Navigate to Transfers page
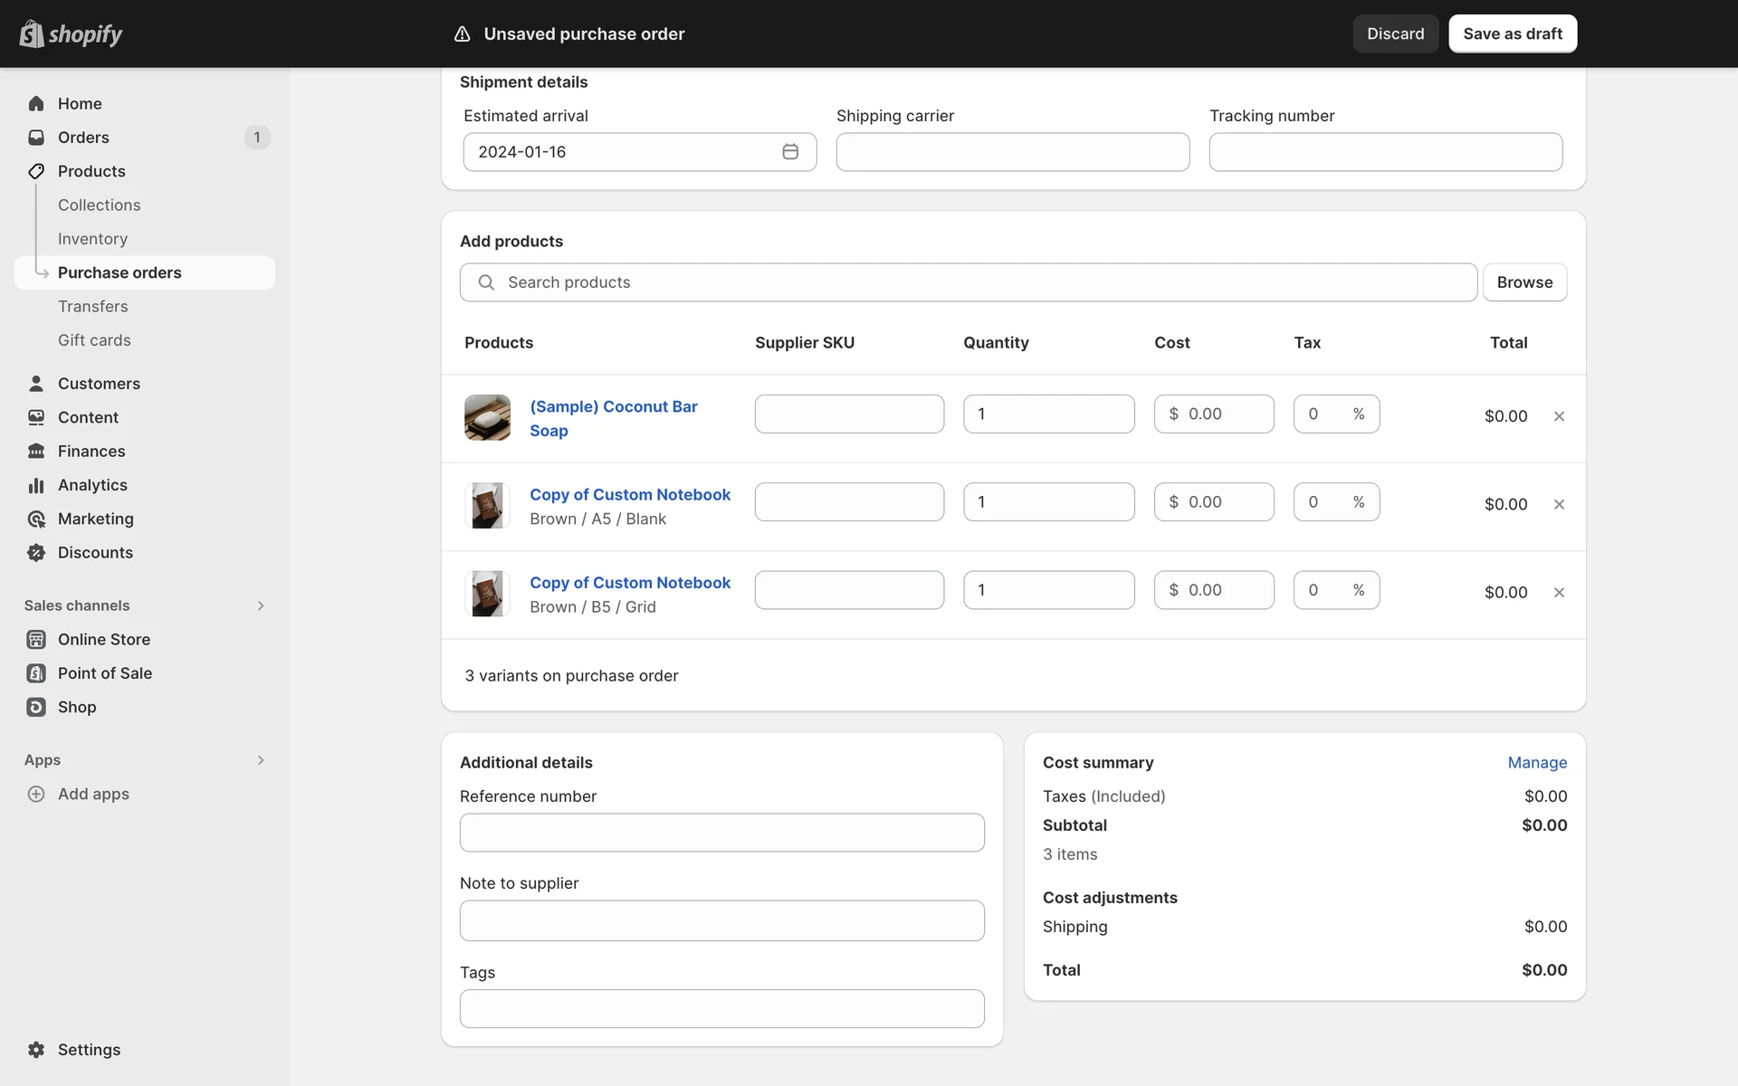The image size is (1738, 1086). tap(92, 307)
